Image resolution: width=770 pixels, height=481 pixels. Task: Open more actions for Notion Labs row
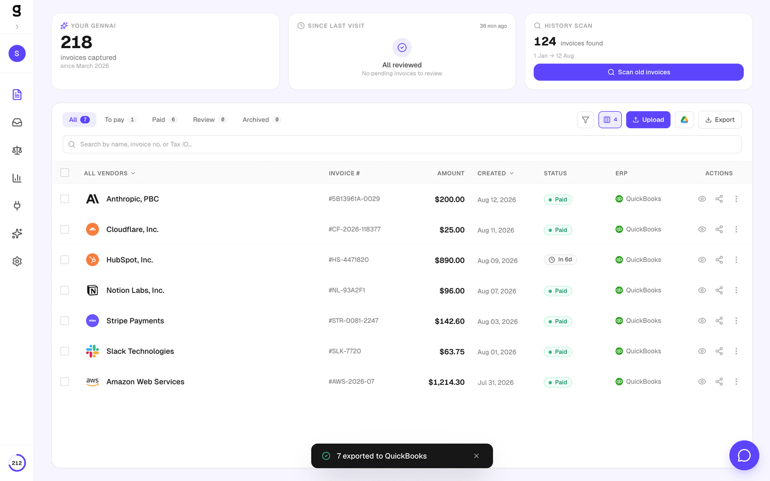736,290
